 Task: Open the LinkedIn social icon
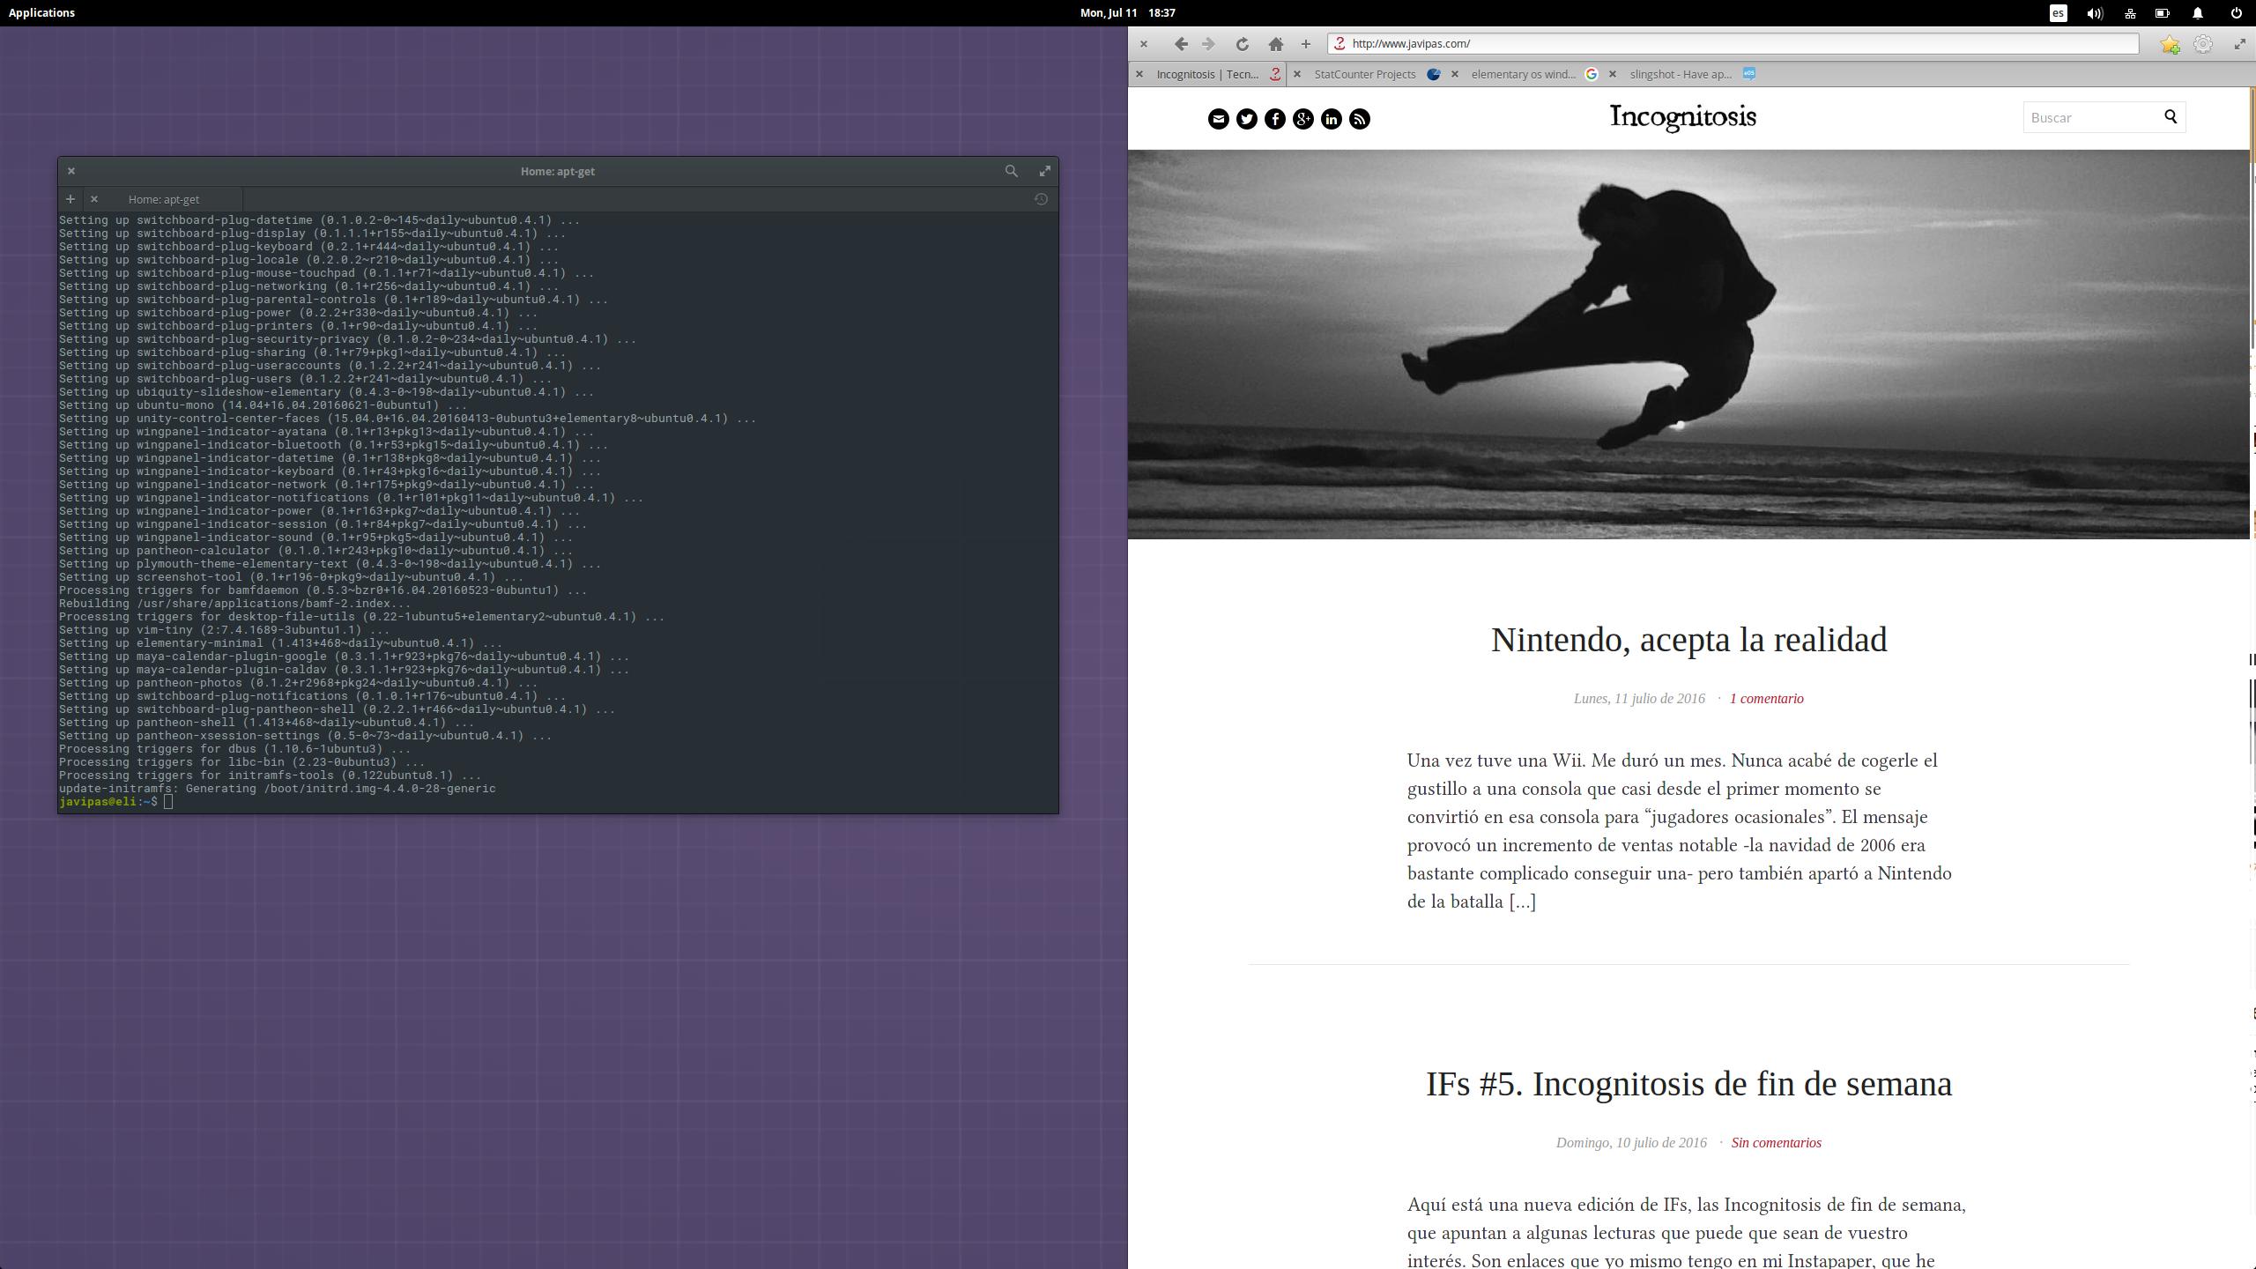pyautogui.click(x=1331, y=119)
